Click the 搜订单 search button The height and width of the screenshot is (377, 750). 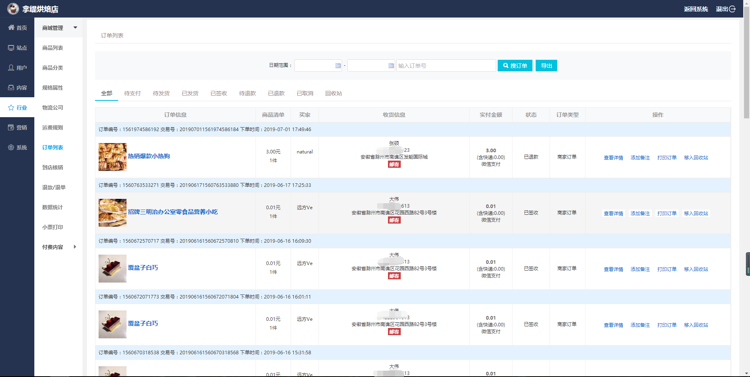pyautogui.click(x=515, y=66)
